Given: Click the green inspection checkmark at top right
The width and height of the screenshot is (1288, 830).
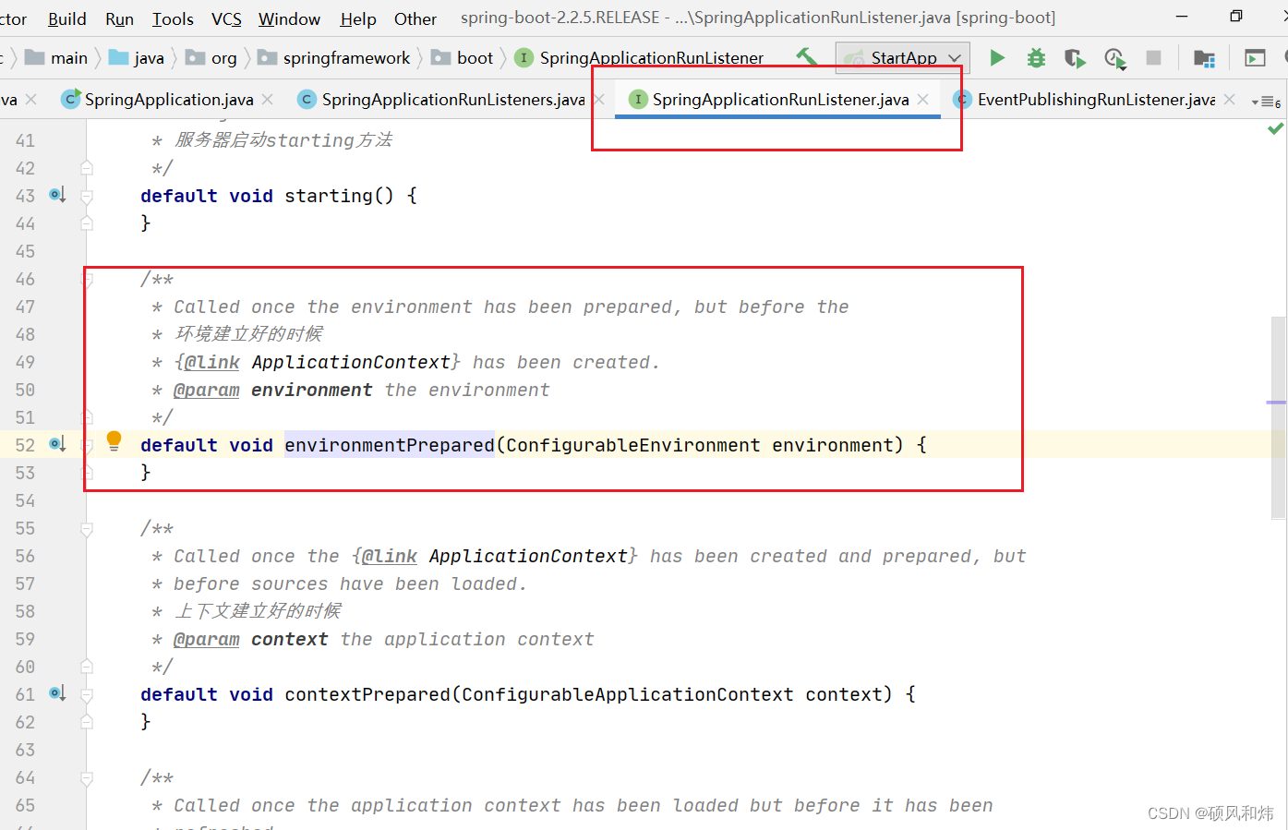Looking at the screenshot, I should coord(1276,129).
